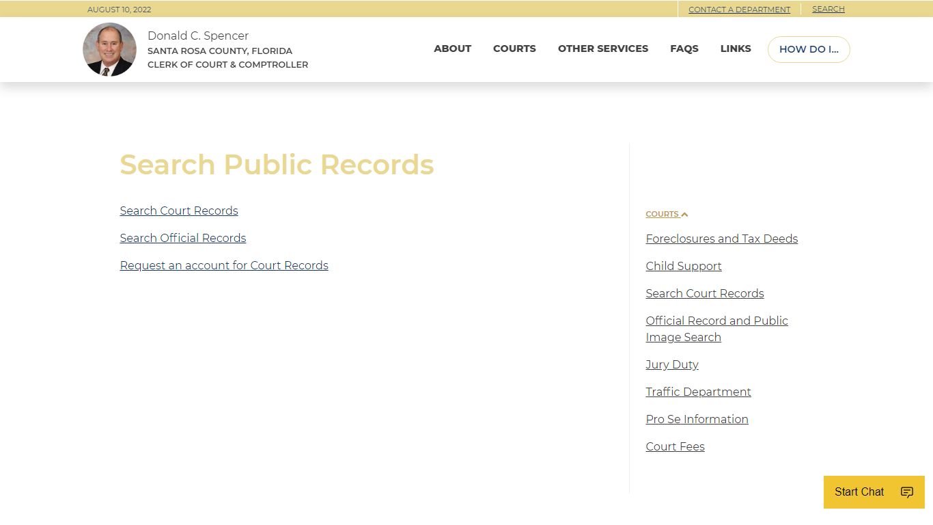Screen dimensions: 933x525
Task: Click the August 10, 2022 date text
Action: tap(120, 10)
